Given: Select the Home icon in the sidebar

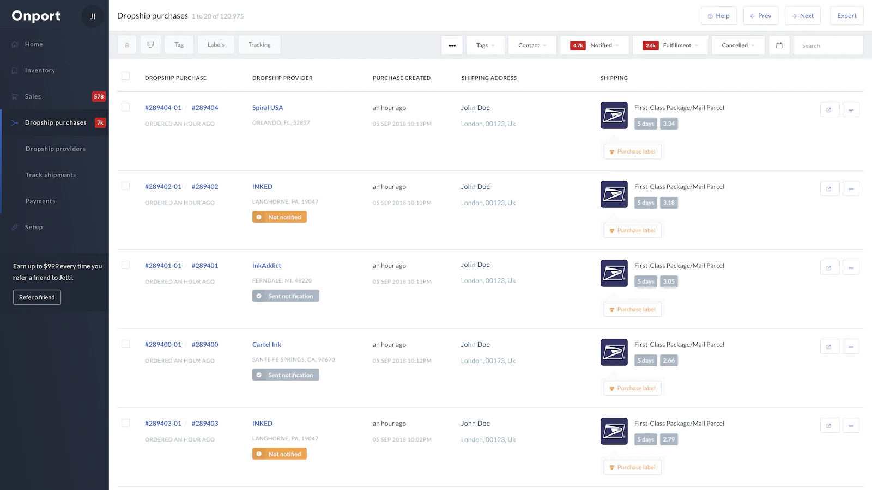Looking at the screenshot, I should click(x=15, y=44).
